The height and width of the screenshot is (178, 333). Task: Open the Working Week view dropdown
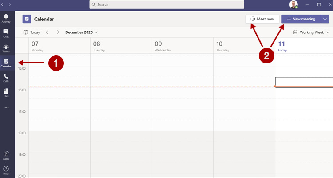[x=311, y=32]
